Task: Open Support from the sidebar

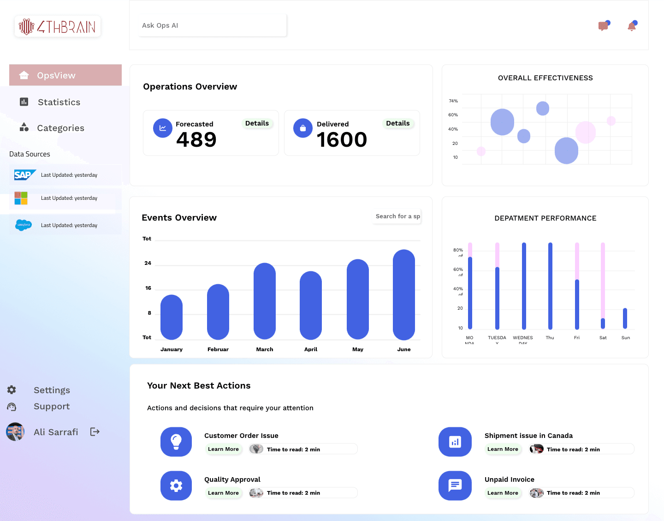Action: point(52,407)
